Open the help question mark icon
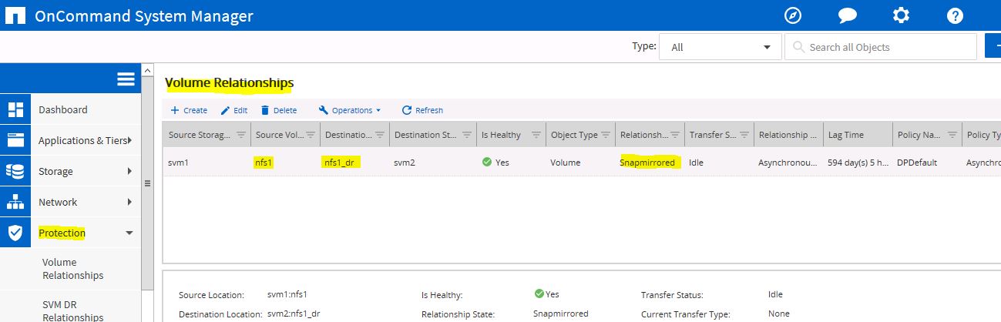The height and width of the screenshot is (322, 1001). (x=955, y=15)
